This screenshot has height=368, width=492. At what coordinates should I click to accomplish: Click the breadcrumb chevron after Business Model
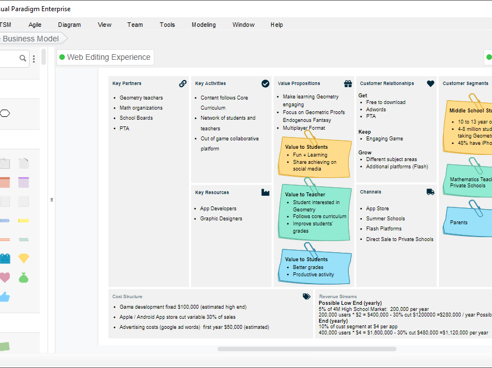63,39
